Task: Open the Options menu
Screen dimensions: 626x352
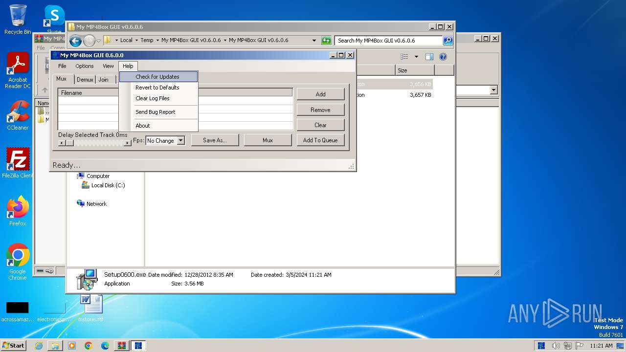Action: click(x=84, y=66)
